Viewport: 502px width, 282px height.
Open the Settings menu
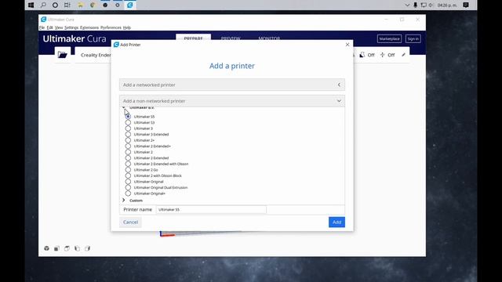[71, 28]
